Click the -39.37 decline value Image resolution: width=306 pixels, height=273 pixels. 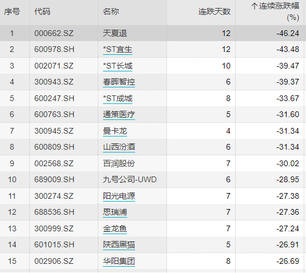pos(288,82)
